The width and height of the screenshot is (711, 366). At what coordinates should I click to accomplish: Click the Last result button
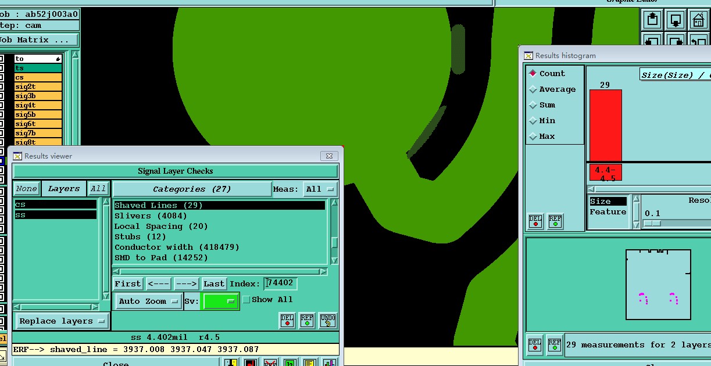point(214,284)
